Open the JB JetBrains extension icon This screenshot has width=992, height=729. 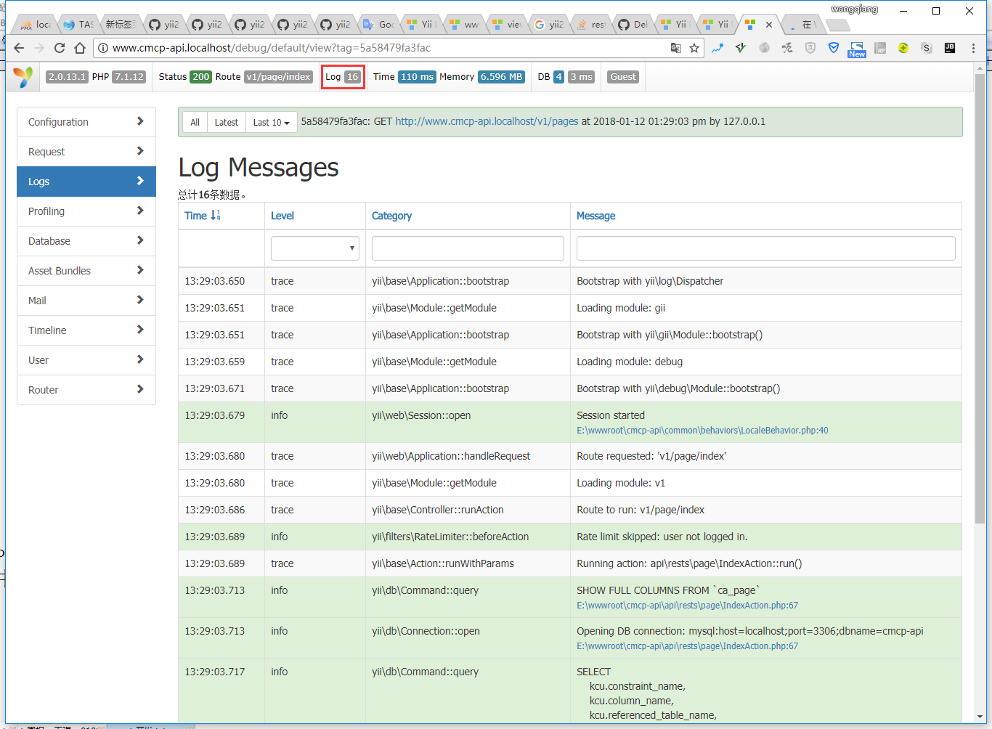pyautogui.click(x=949, y=48)
